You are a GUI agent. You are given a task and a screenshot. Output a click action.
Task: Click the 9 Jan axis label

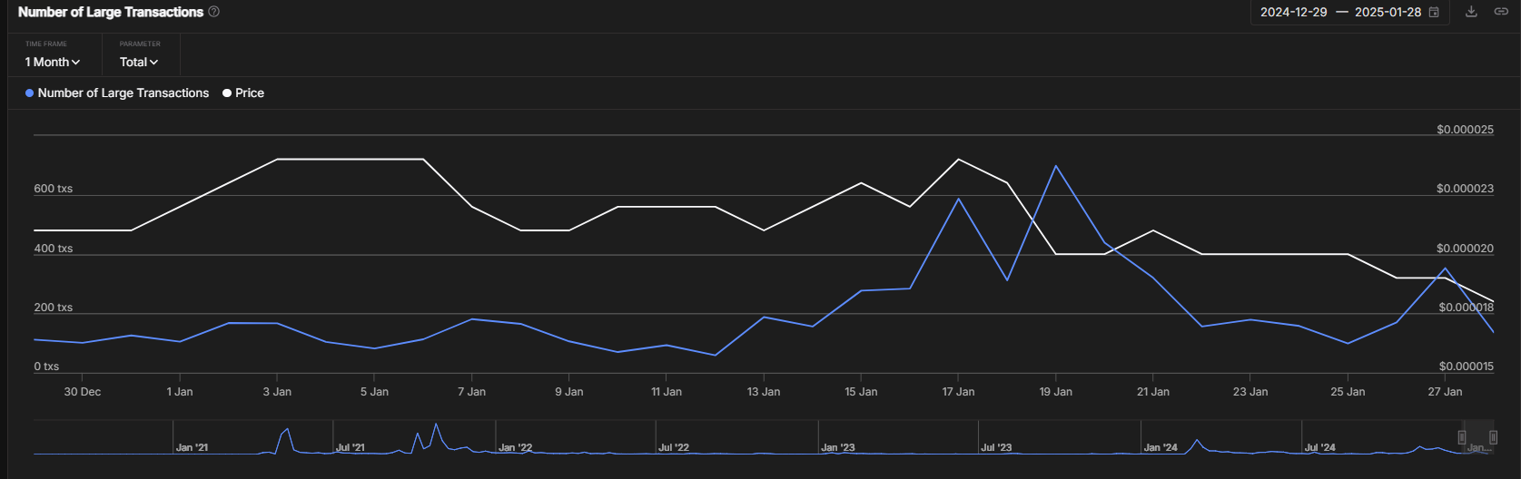click(x=568, y=392)
